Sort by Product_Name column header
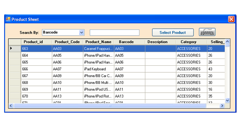Screen dimensions: 241x127 click(98, 42)
